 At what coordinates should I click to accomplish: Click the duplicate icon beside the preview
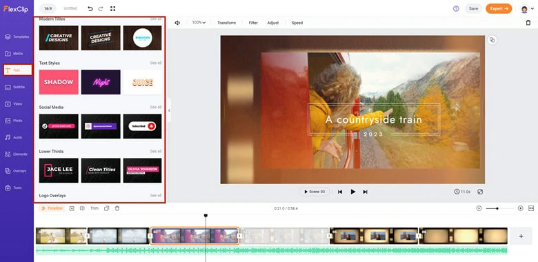(x=492, y=40)
